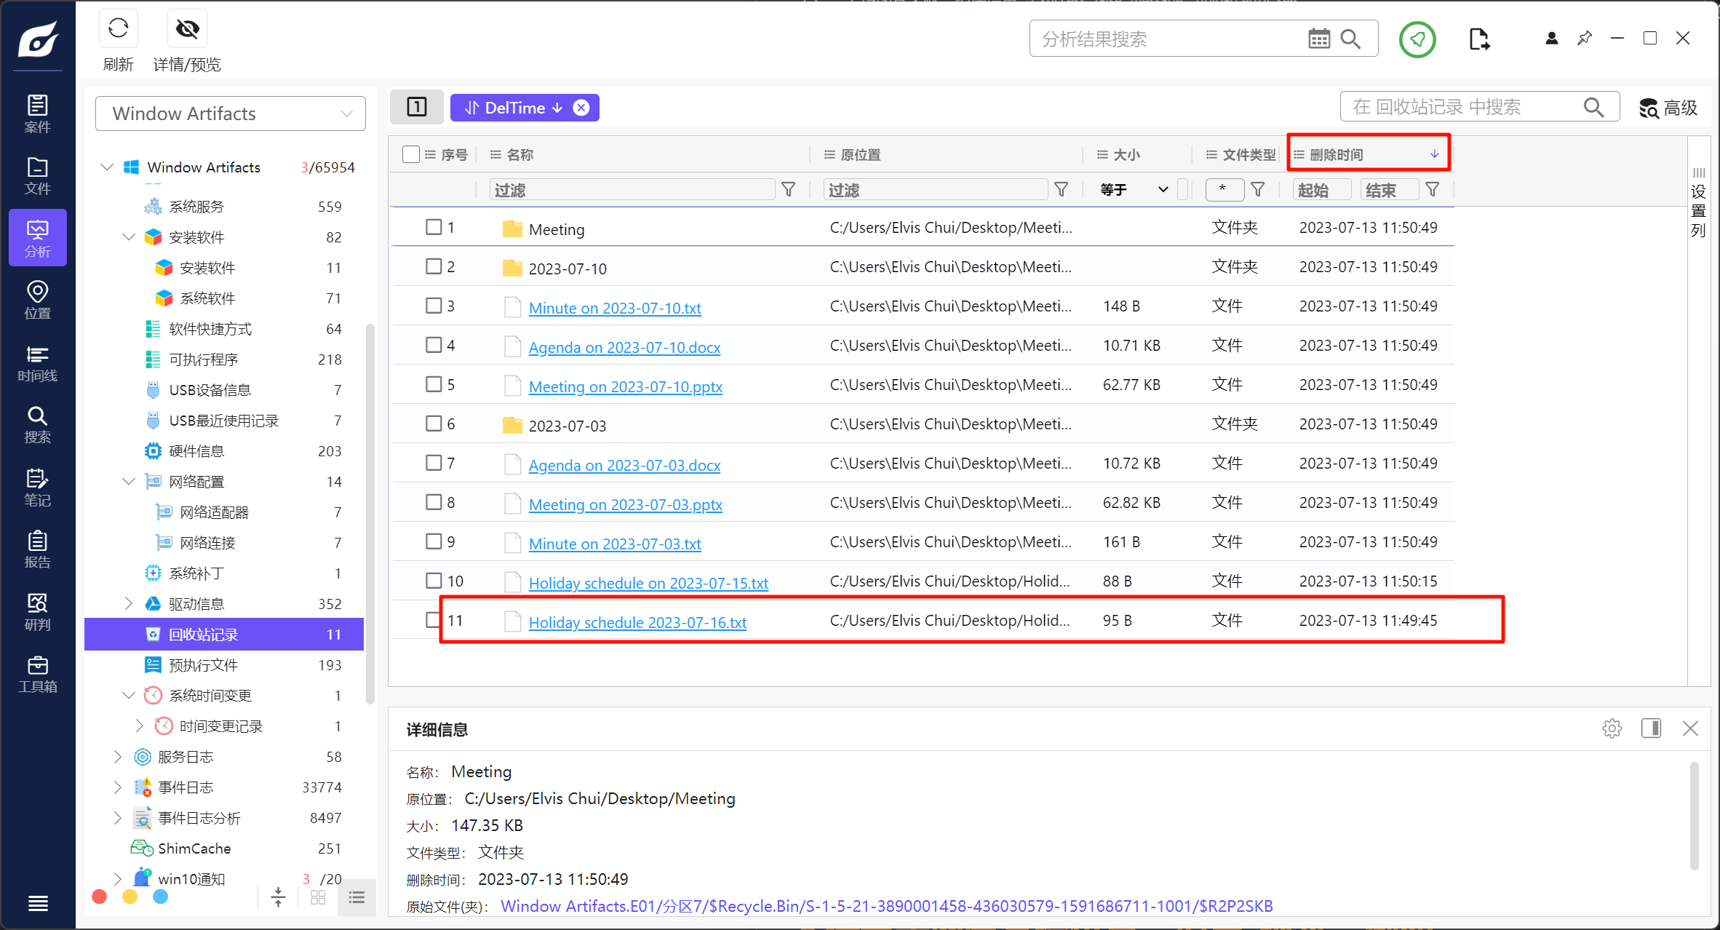Open the details panel settings gear
Screen dimensions: 1720x930
coord(1612,728)
